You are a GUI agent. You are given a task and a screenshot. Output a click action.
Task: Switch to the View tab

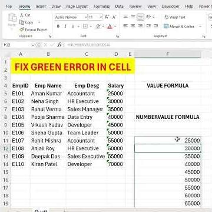pyautogui.click(x=151, y=6)
